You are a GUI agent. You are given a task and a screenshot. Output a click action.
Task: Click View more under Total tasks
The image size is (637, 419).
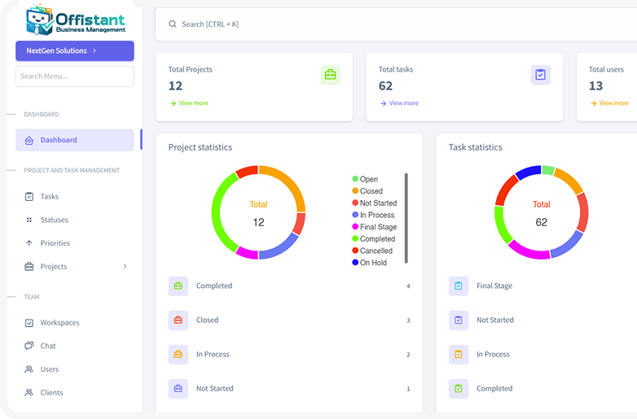(x=399, y=103)
